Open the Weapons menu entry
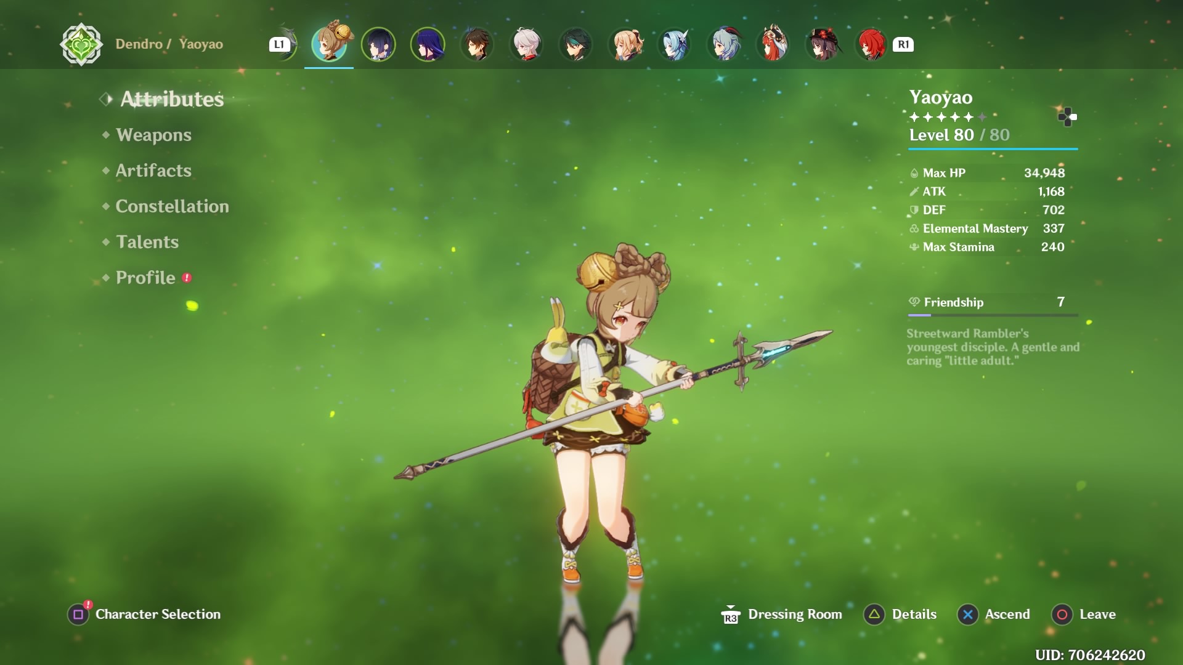Viewport: 1183px width, 665px height. [x=153, y=135]
